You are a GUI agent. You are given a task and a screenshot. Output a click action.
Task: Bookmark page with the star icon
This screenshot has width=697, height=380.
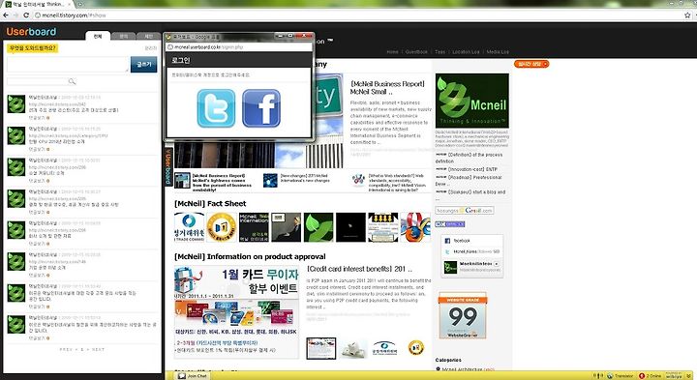point(687,15)
